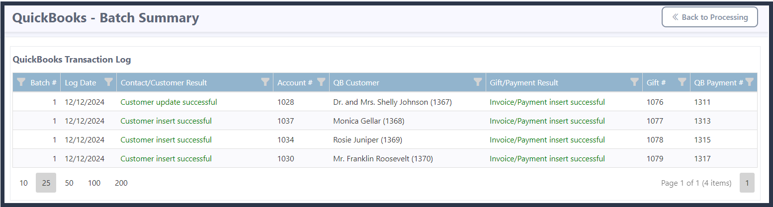This screenshot has height=207, width=773.
Task: Select 'Rosie Juniper (1369)' customer cell
Action: (x=367, y=140)
